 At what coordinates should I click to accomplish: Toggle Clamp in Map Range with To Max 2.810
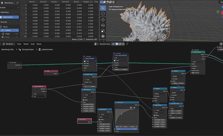point(83,100)
